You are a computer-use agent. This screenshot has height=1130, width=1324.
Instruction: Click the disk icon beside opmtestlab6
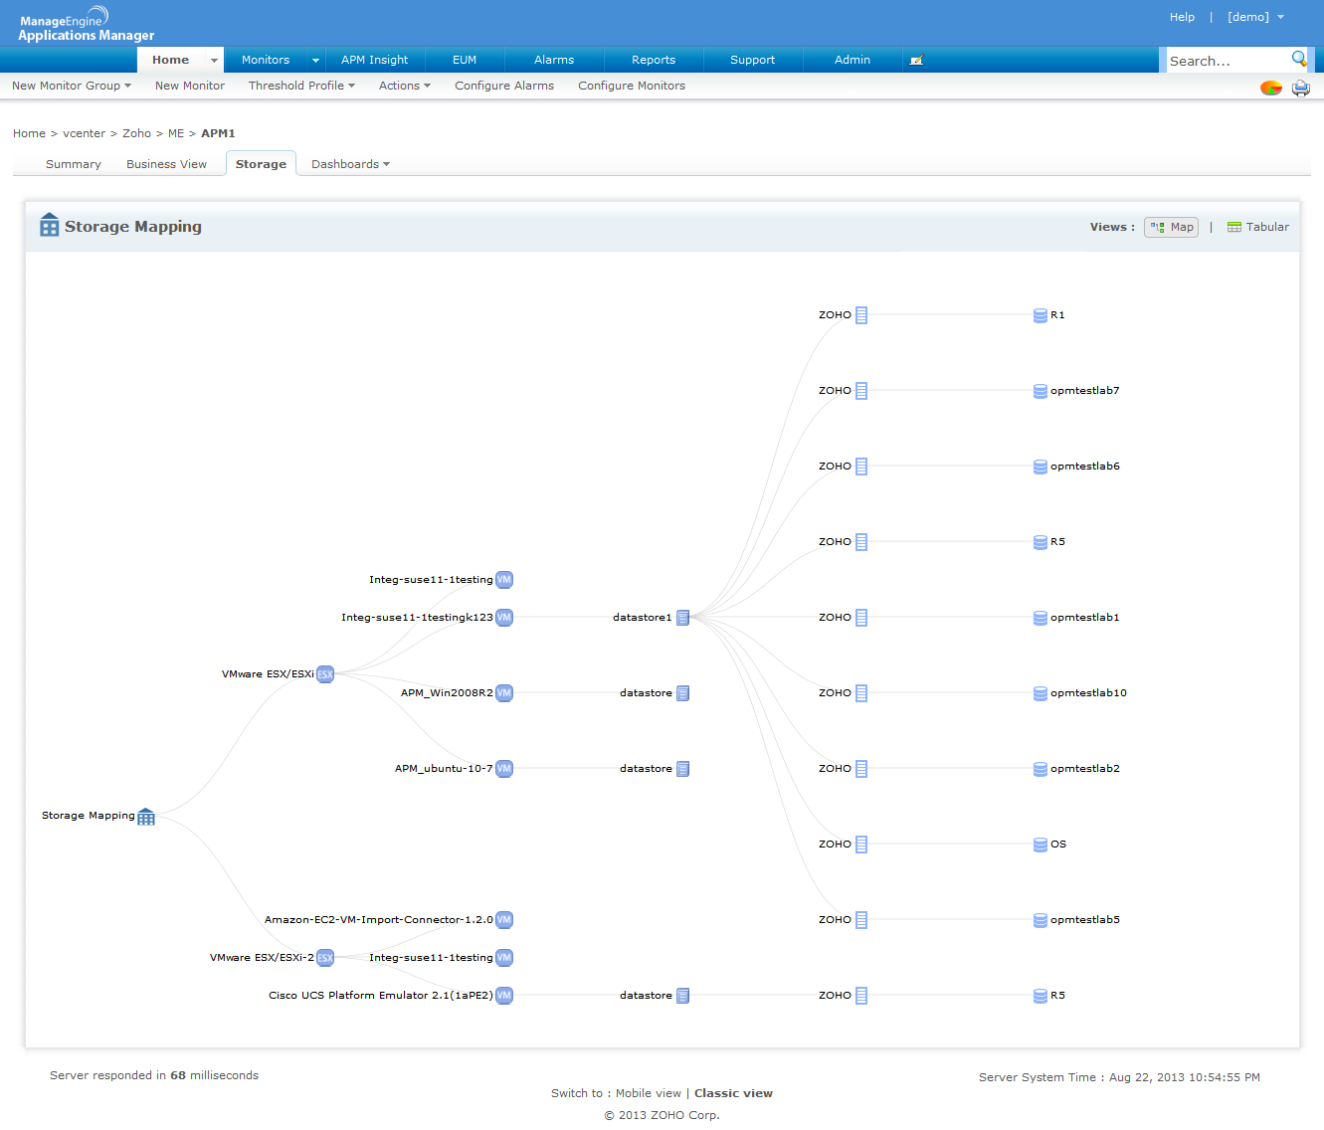coord(1040,467)
